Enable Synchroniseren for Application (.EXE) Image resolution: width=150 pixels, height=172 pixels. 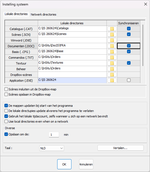point(129,80)
